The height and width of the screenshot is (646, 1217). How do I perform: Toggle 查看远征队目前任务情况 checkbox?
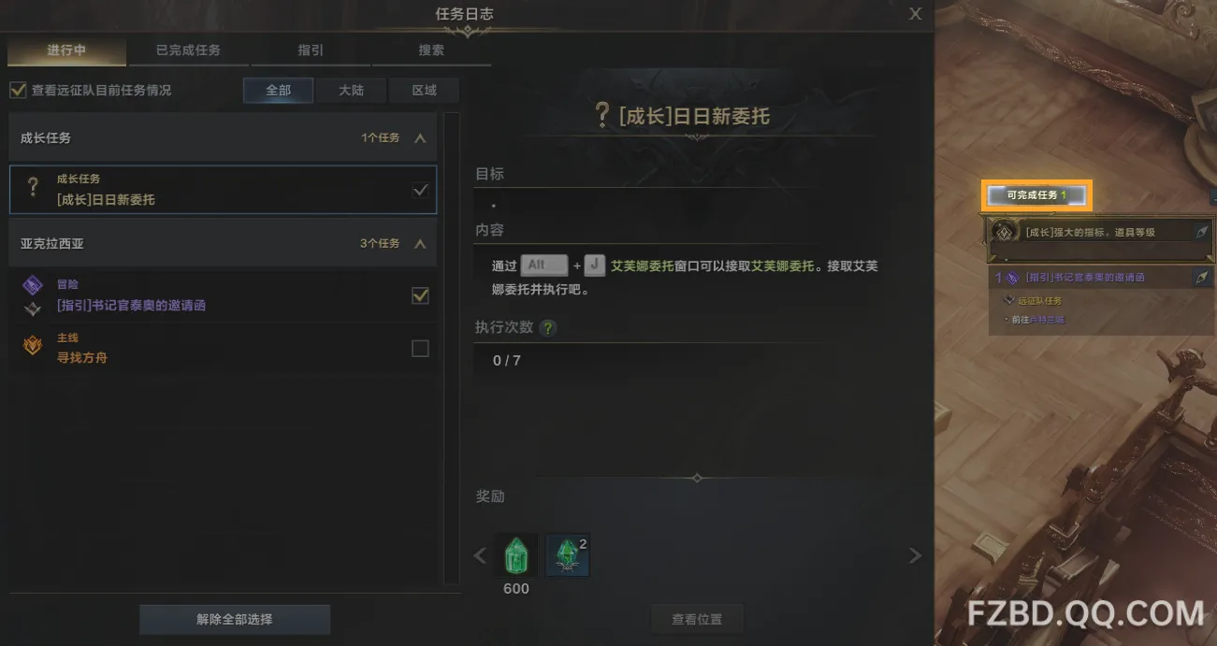17,91
